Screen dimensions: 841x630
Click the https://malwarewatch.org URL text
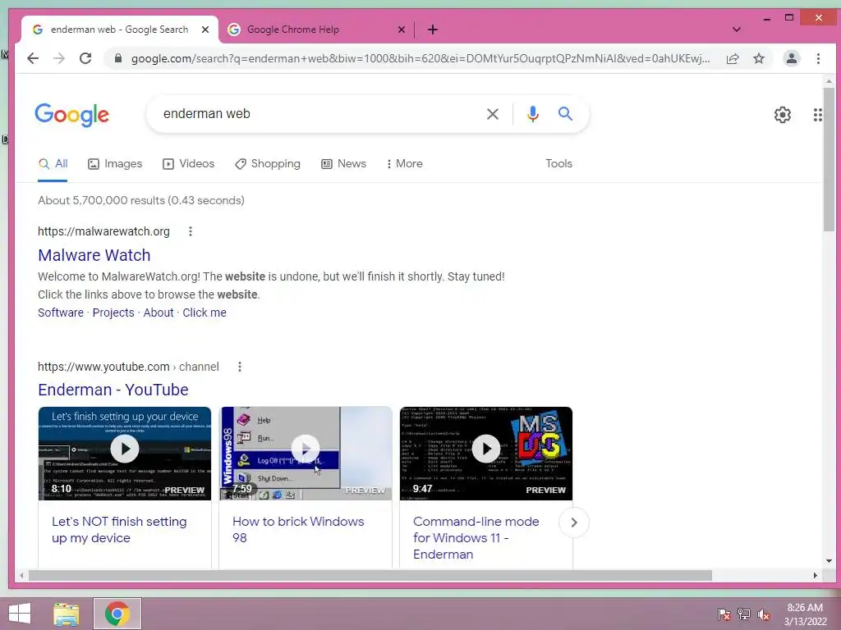pos(103,231)
